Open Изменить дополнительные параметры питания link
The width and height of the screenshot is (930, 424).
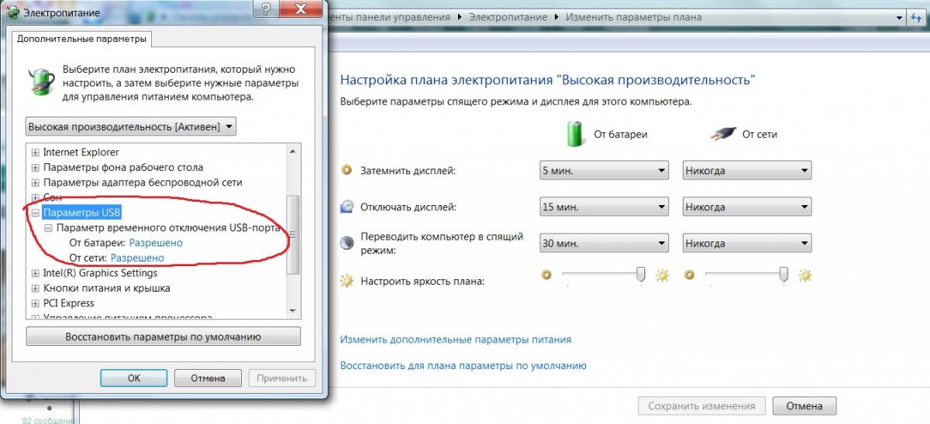(456, 339)
